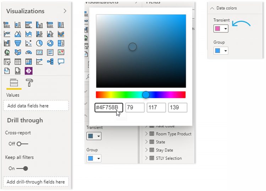
Task: Choose the pie chart visual
Action: click(x=39, y=43)
